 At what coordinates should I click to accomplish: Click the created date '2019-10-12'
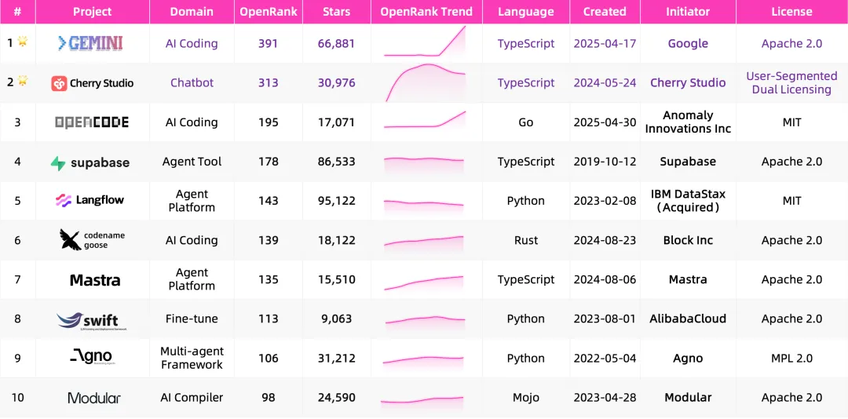pyautogui.click(x=605, y=162)
